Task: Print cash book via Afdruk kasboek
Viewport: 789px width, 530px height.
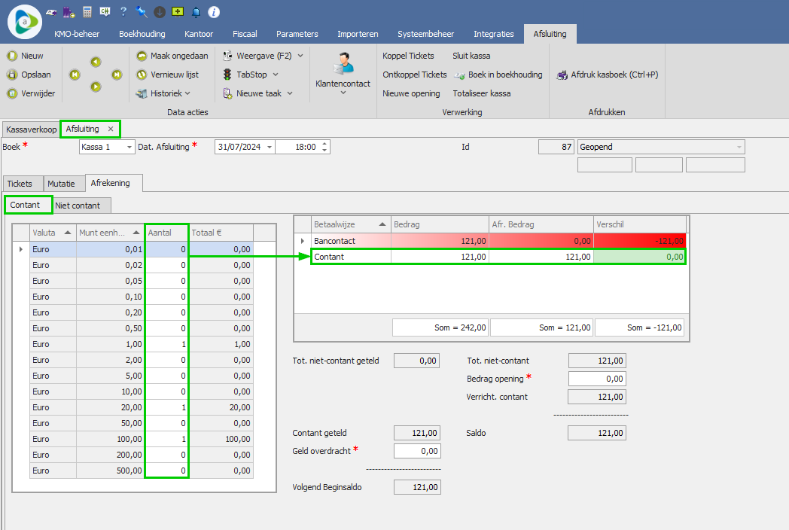Action: coord(607,75)
